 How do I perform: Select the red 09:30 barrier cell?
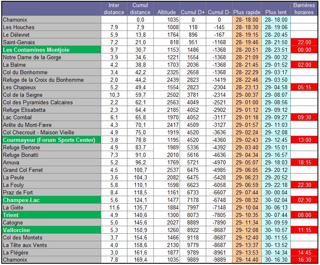coord(304,118)
